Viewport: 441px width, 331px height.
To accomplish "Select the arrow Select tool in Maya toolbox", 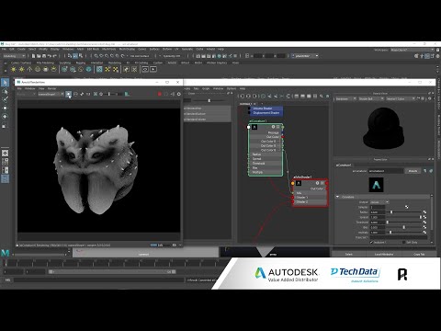I will pyautogui.click(x=5, y=83).
